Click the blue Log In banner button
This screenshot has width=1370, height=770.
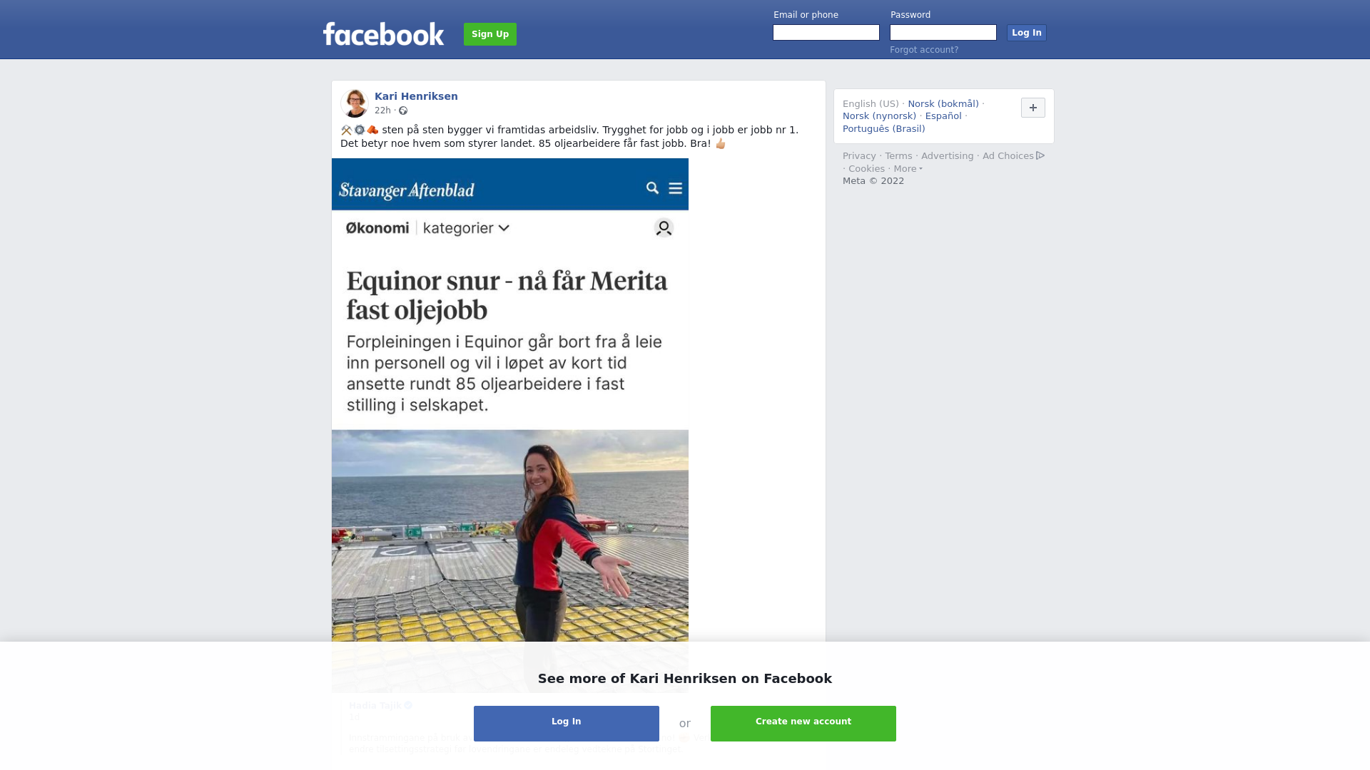pyautogui.click(x=567, y=724)
